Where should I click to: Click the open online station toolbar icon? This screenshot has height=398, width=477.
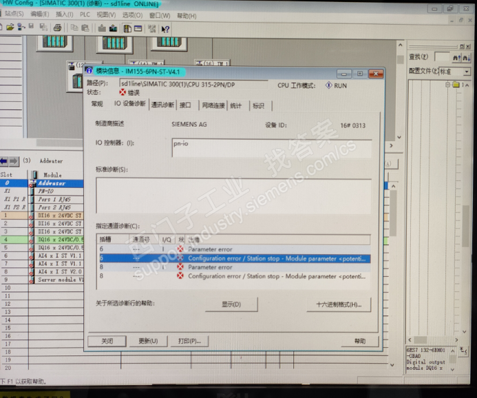21,27
